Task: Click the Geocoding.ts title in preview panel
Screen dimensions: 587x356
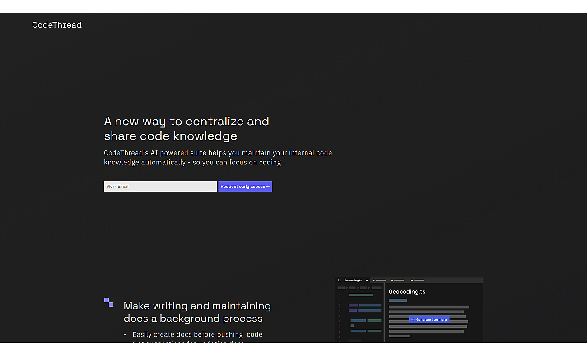Action: [407, 291]
